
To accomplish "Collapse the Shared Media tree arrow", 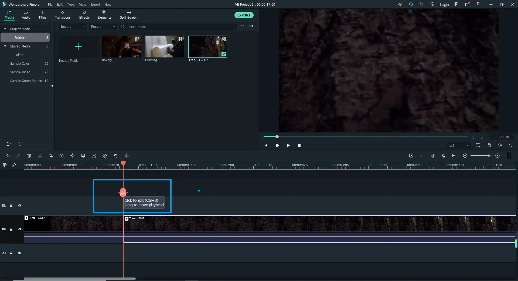I will click(x=5, y=46).
